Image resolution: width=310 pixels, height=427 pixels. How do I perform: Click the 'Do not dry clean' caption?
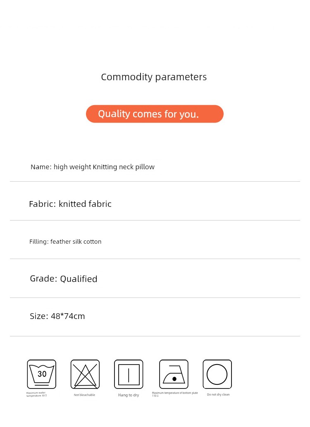(218, 395)
